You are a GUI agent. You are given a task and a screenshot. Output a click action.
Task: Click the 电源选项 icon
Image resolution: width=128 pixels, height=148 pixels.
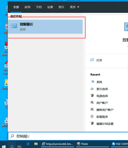point(92,96)
